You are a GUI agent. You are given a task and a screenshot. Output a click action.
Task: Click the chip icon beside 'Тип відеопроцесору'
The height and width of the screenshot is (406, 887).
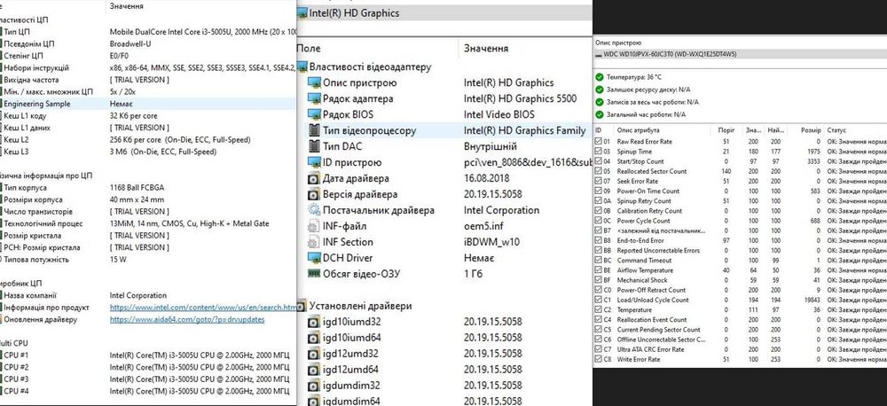click(x=314, y=130)
